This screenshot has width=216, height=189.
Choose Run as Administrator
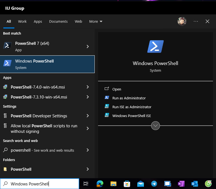[129, 98]
